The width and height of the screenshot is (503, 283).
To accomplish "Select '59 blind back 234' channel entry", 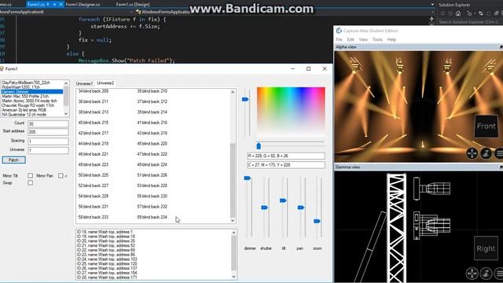I will [x=152, y=217].
